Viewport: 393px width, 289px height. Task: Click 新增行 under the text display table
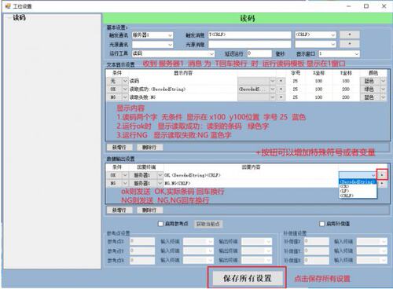click(x=119, y=148)
